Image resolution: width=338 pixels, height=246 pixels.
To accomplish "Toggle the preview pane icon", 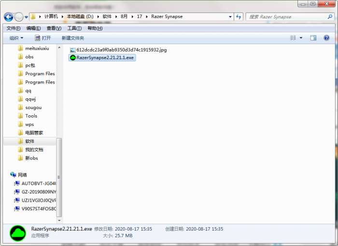I will (313, 38).
